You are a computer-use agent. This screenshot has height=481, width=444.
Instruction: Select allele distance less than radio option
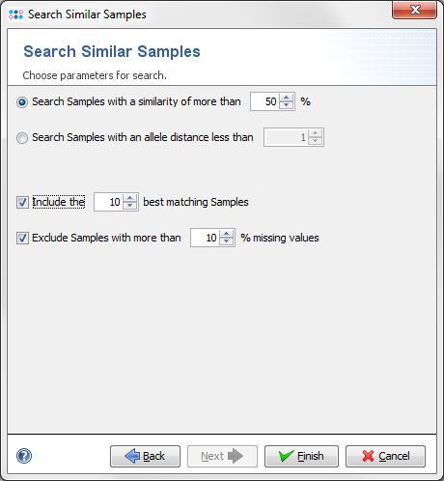(x=22, y=138)
